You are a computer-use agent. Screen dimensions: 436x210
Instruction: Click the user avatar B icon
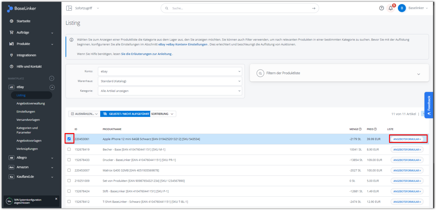402,8
